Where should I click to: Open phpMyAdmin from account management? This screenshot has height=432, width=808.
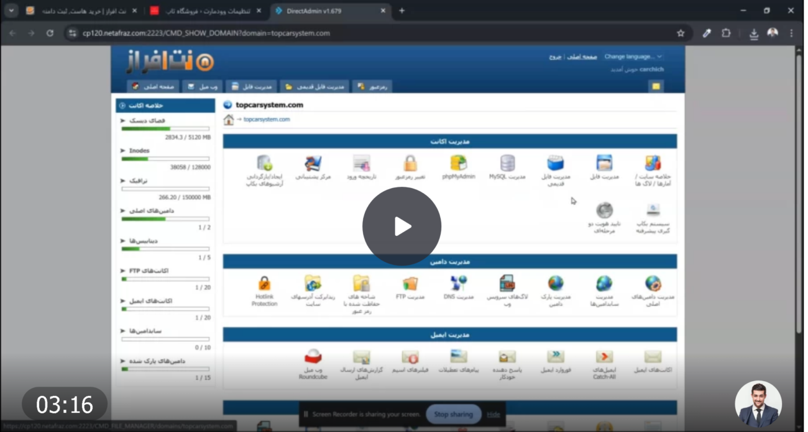(x=458, y=164)
